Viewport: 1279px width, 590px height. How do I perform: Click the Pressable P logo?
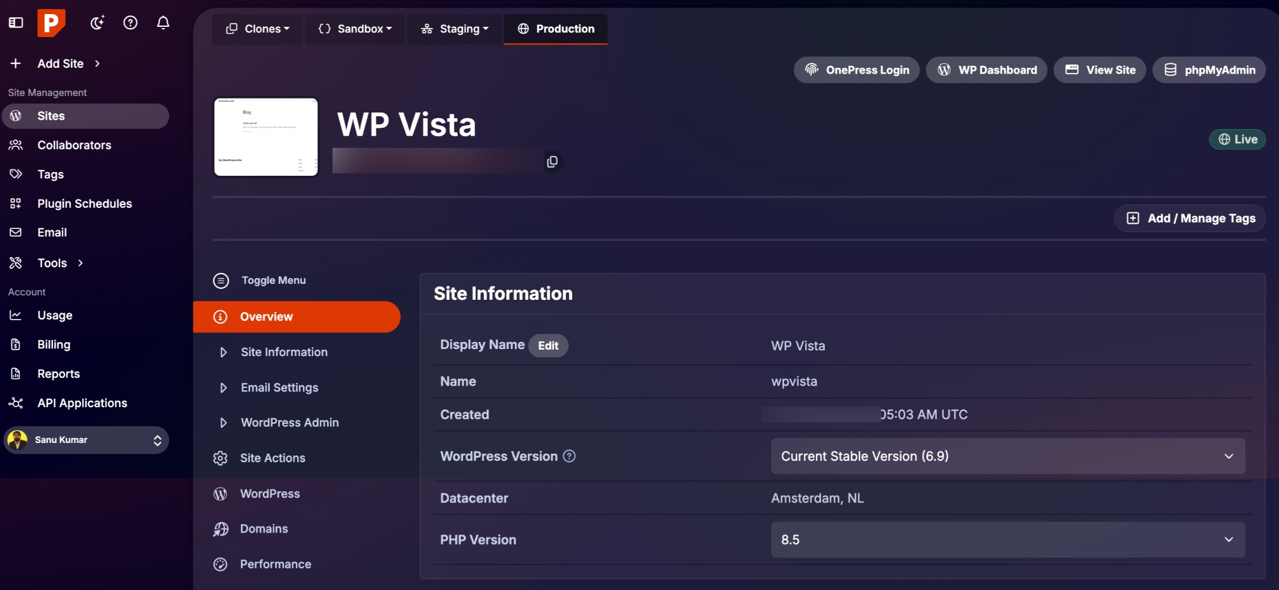coord(51,22)
